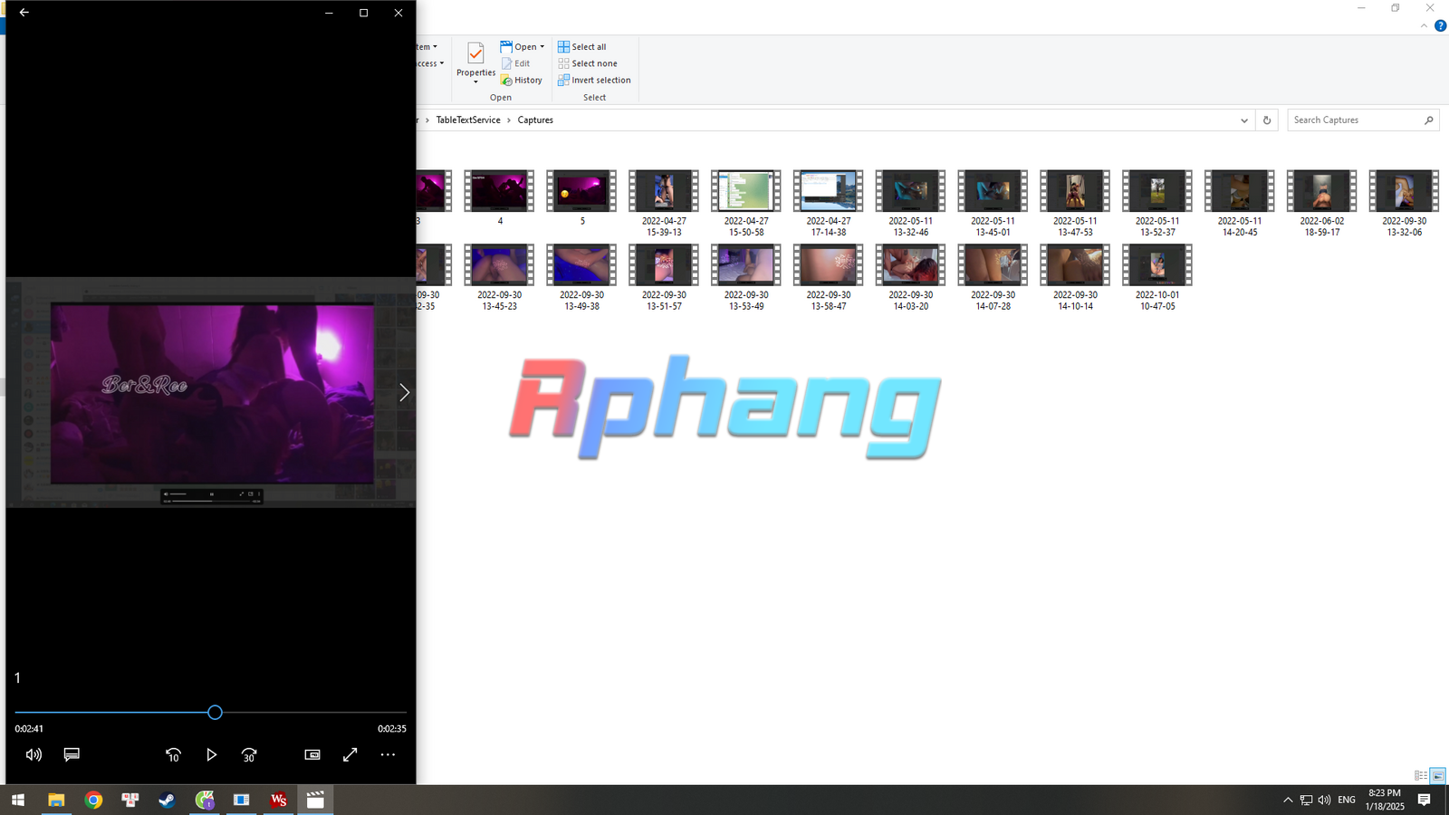Go to the next video with the right chevron
The image size is (1449, 815).
pyautogui.click(x=404, y=392)
